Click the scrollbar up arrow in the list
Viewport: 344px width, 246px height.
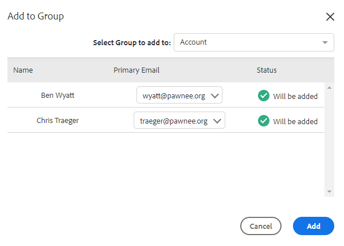[329, 88]
